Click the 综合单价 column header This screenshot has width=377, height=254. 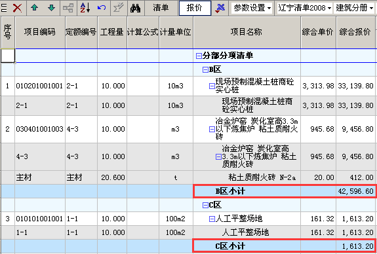click(318, 32)
